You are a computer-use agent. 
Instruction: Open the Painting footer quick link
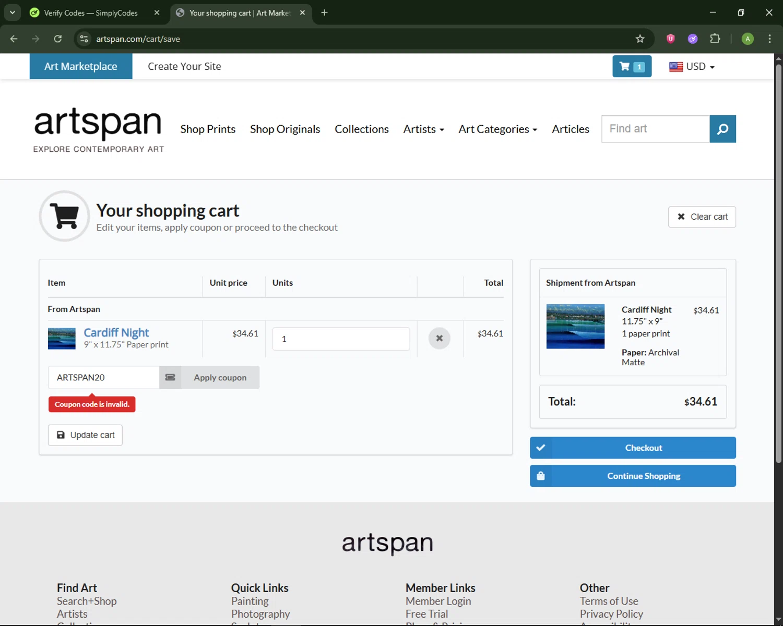pos(250,601)
